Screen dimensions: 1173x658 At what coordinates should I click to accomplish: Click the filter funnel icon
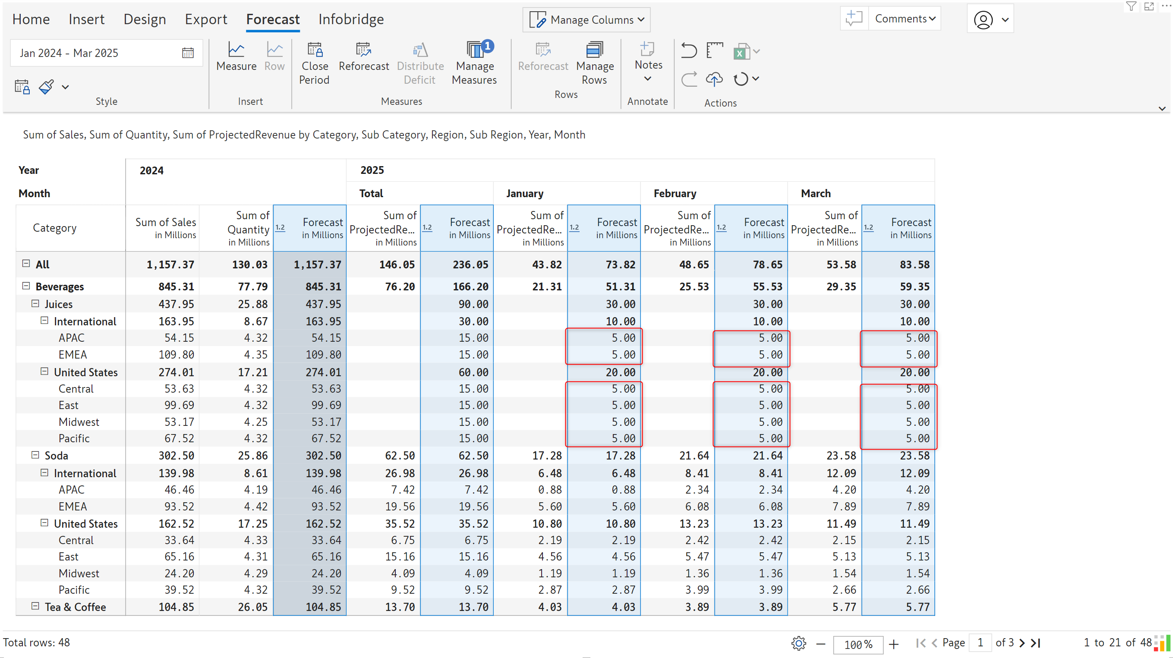point(1131,6)
